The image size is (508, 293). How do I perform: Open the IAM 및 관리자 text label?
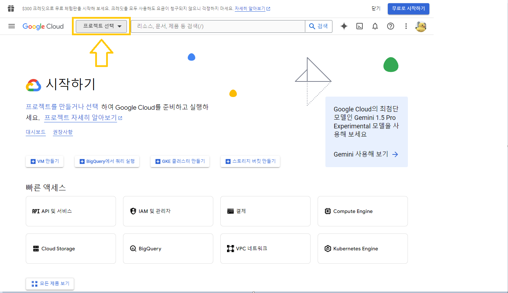[x=155, y=211]
